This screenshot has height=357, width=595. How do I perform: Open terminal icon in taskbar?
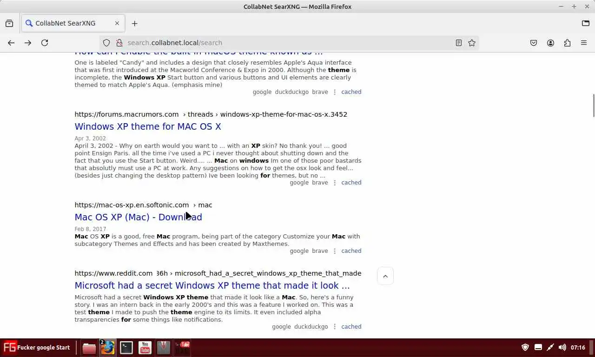(x=126, y=348)
